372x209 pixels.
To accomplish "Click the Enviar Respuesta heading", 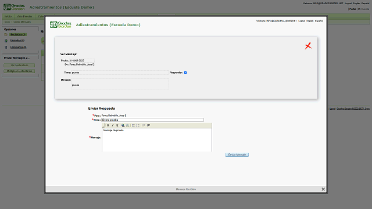I will [x=102, y=109].
